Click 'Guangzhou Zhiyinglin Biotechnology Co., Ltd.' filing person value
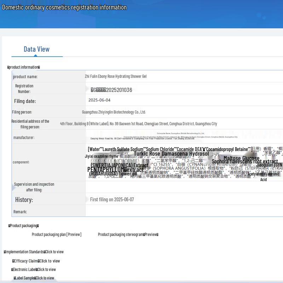The height and width of the screenshot is (283, 283). (114, 112)
